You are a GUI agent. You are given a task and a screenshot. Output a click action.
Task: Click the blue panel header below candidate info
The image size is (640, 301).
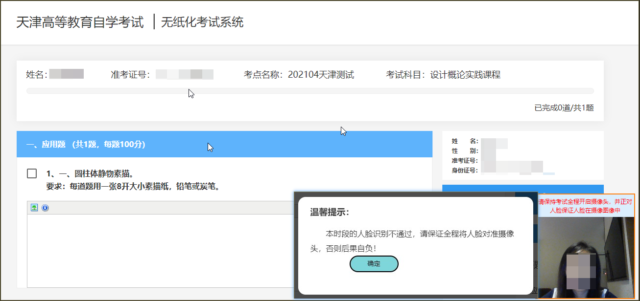pyautogui.click(x=477, y=190)
